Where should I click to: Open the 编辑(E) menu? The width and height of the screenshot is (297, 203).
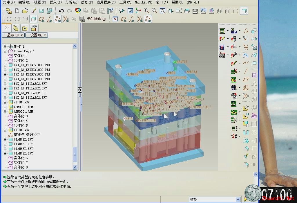click(24, 2)
